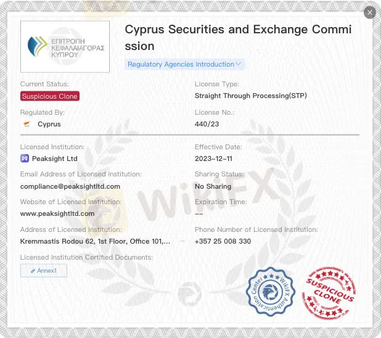Click the Suspicious Clone status badge
Screen dimensions: 381x338
click(50, 96)
